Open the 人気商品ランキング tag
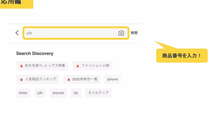Viewport: 209px width, 117px height. pyautogui.click(x=38, y=79)
